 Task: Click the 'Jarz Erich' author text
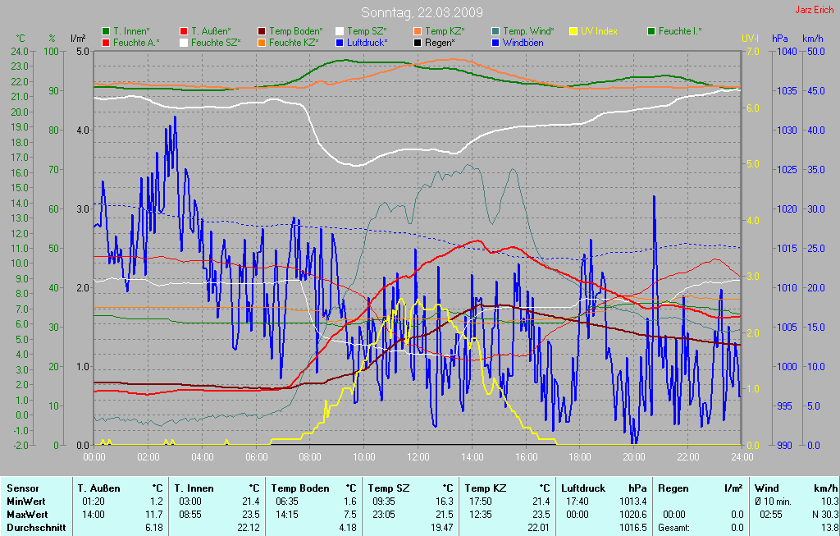coord(815,10)
